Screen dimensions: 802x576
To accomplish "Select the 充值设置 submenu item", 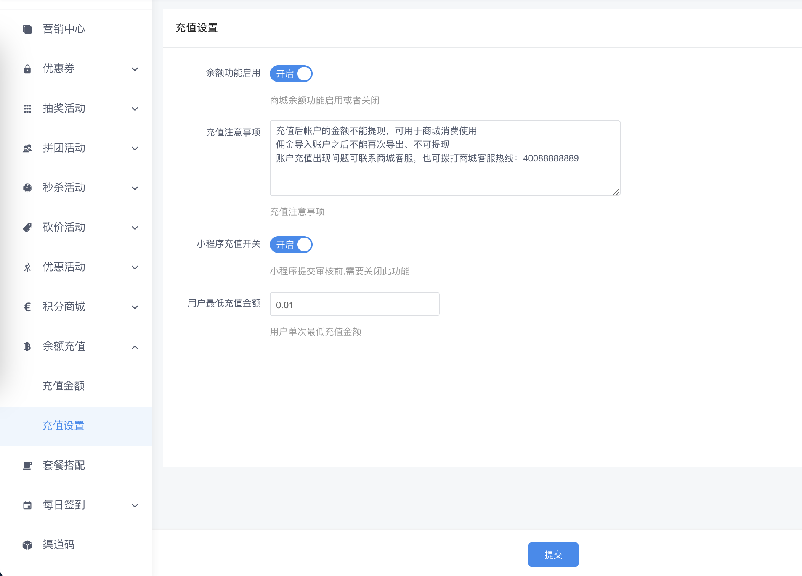I will tap(64, 426).
